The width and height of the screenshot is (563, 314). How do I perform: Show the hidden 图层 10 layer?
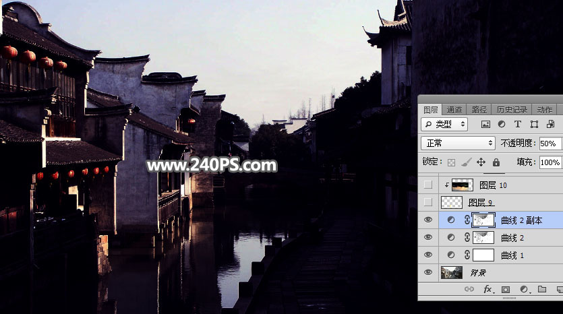(427, 185)
